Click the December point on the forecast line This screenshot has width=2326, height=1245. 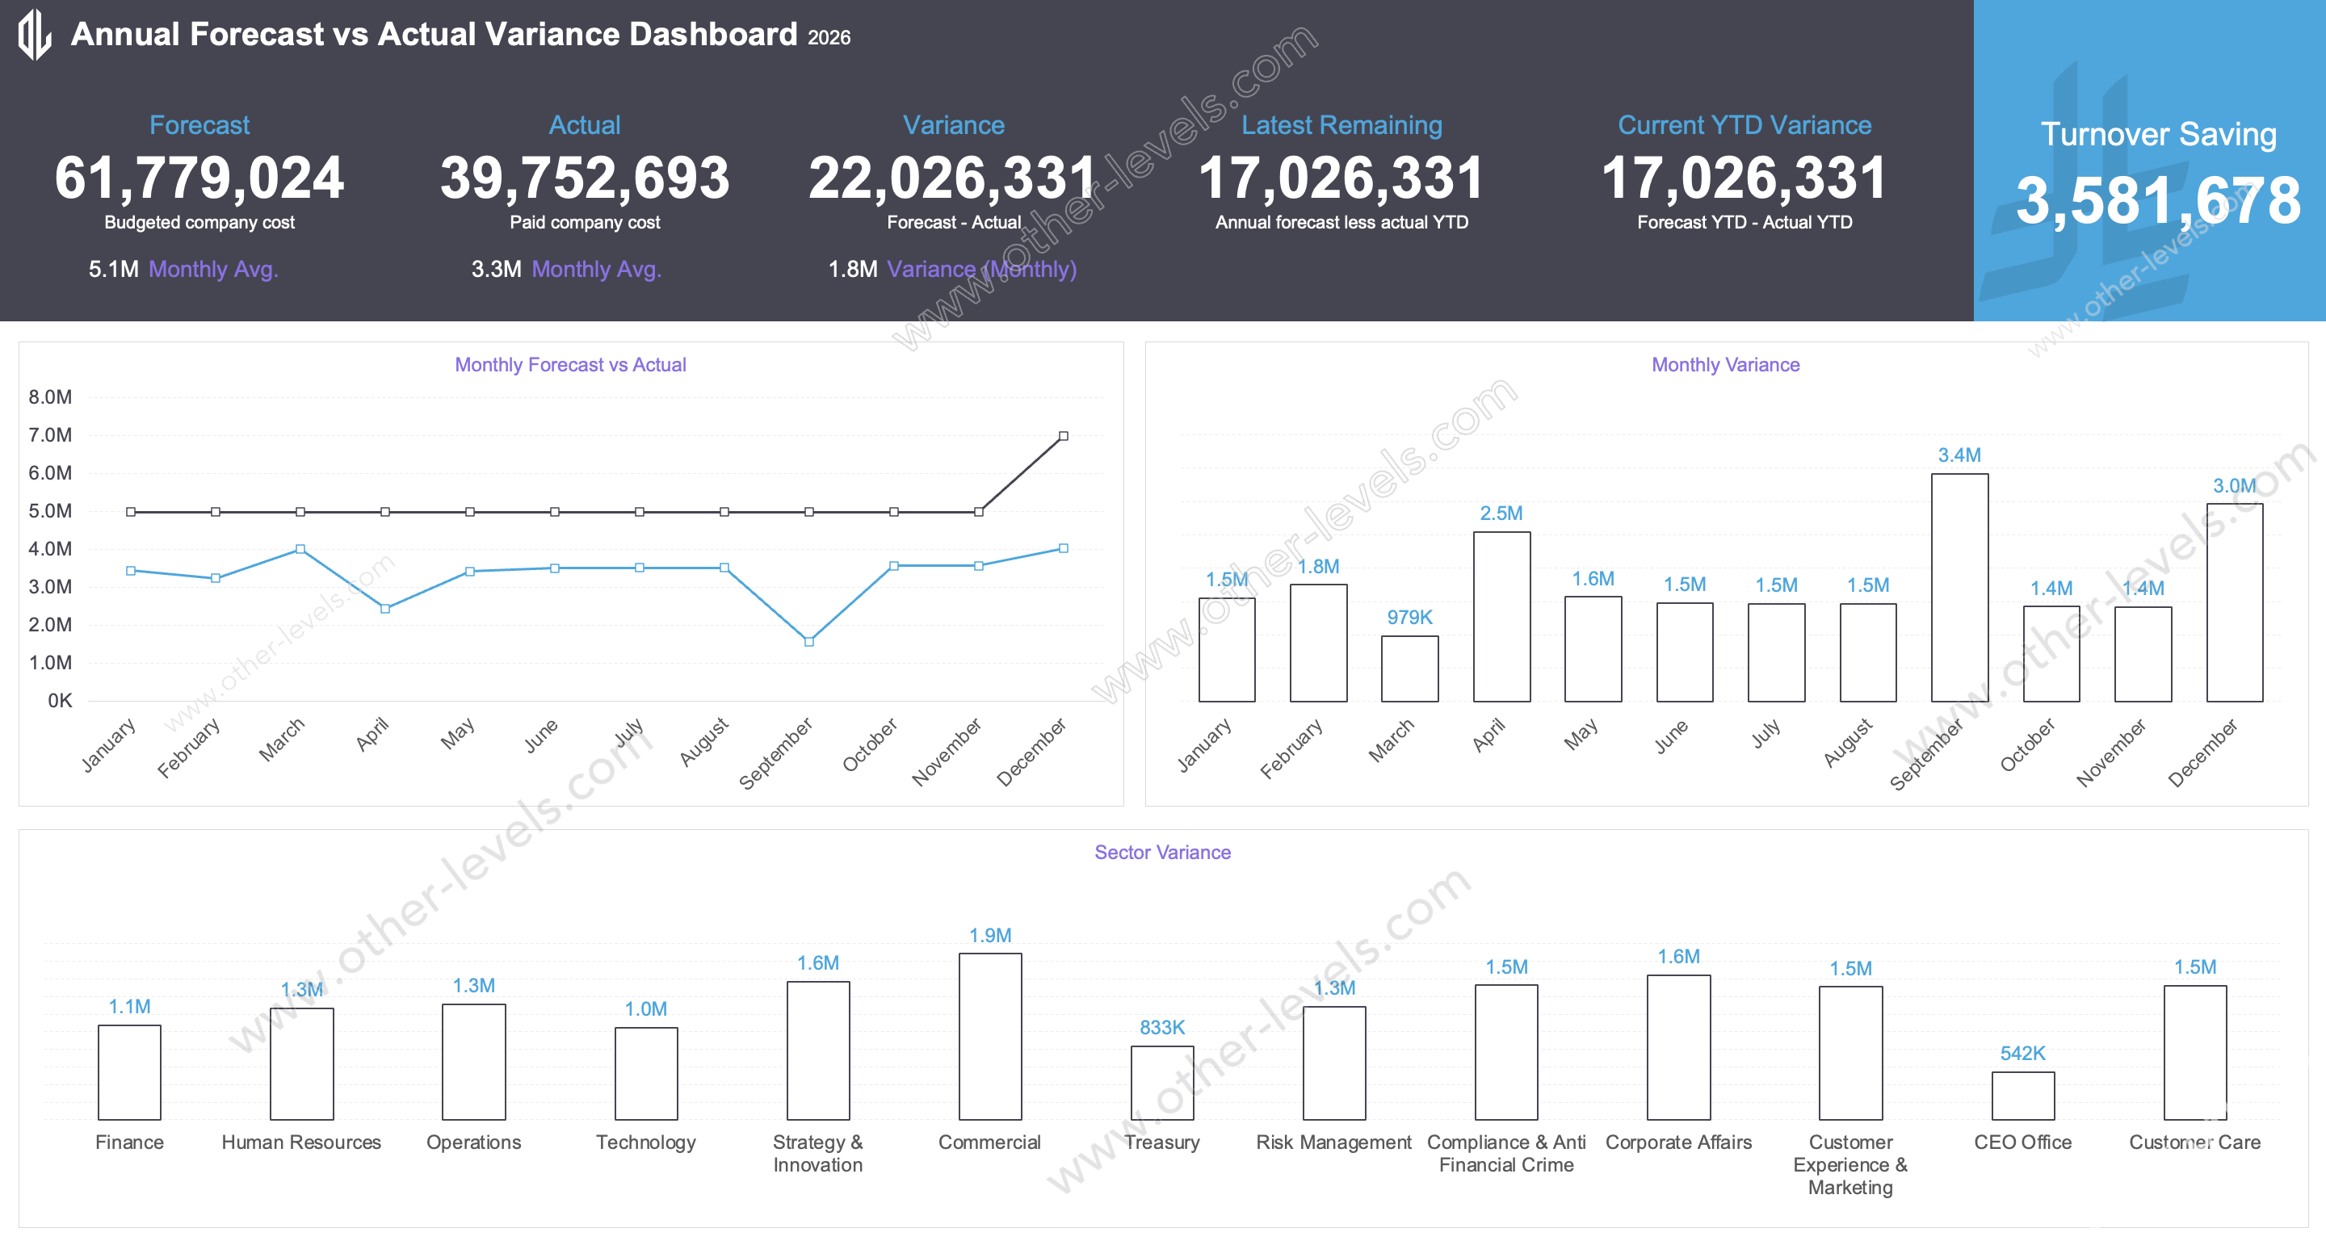pyautogui.click(x=1062, y=435)
